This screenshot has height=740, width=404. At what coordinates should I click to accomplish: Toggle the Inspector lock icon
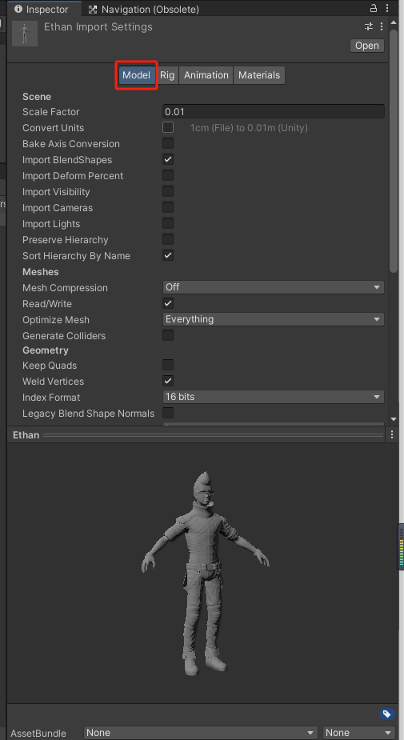pyautogui.click(x=374, y=8)
